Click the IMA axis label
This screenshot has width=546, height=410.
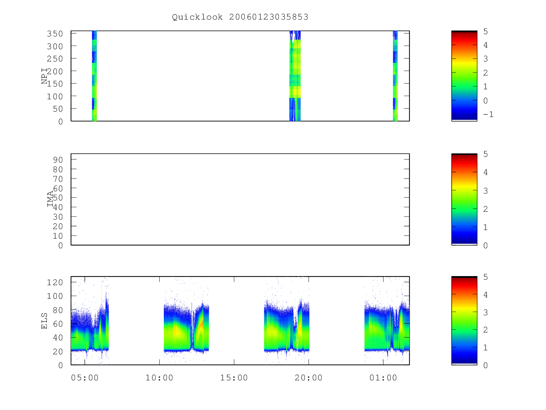pos(50,200)
